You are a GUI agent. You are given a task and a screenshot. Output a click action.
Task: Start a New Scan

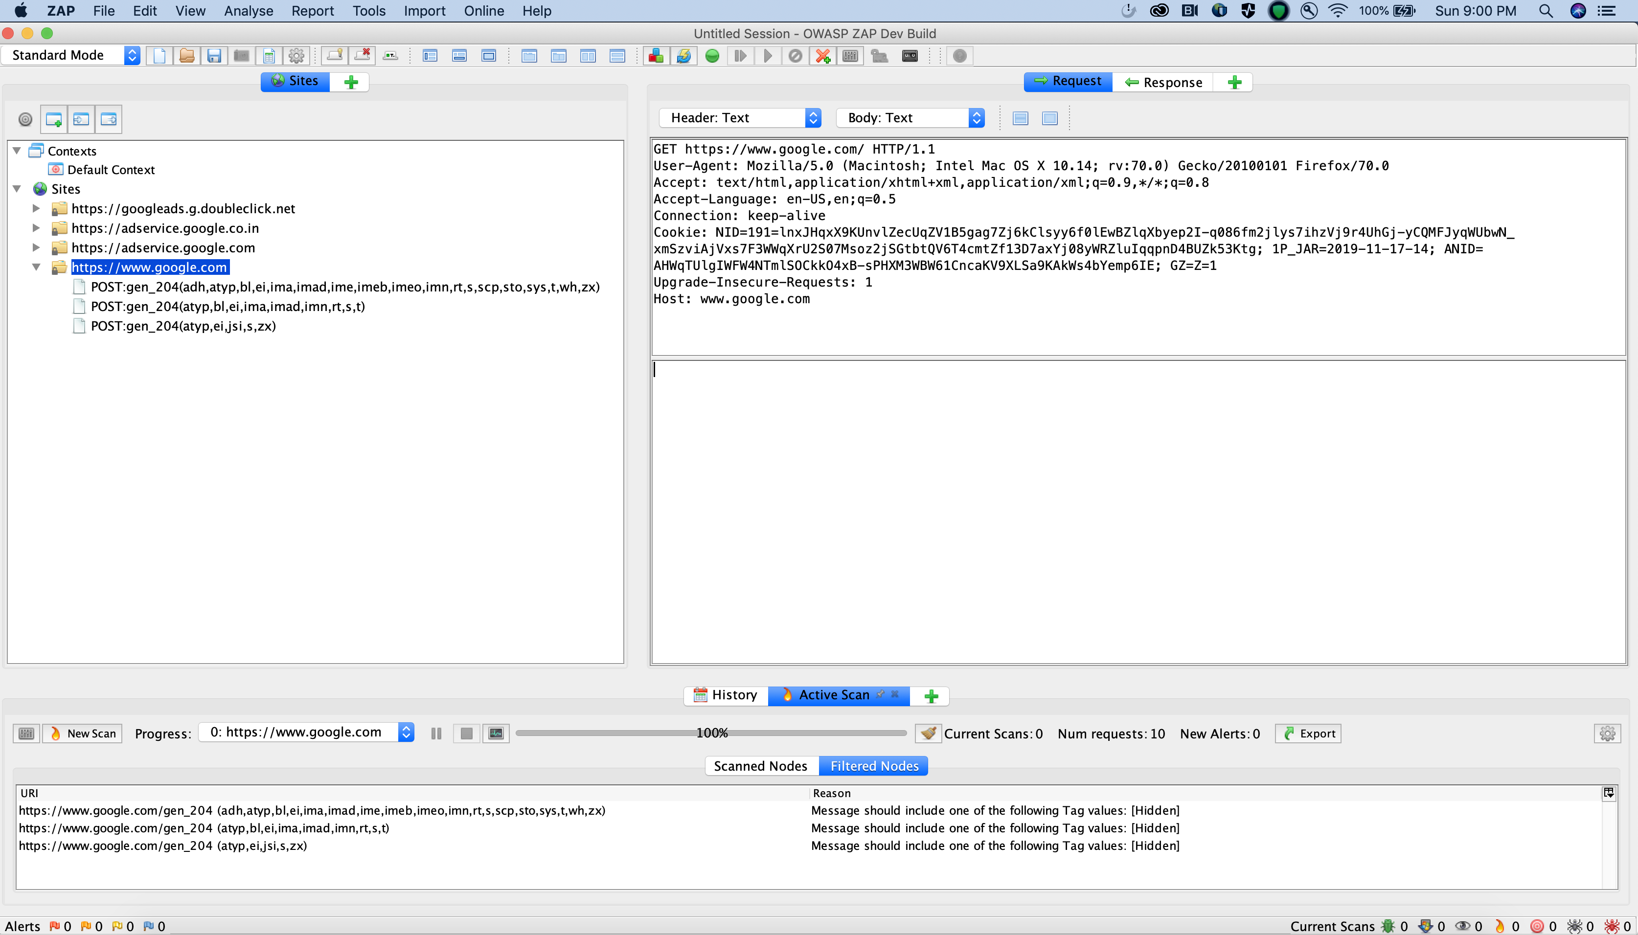(82, 733)
